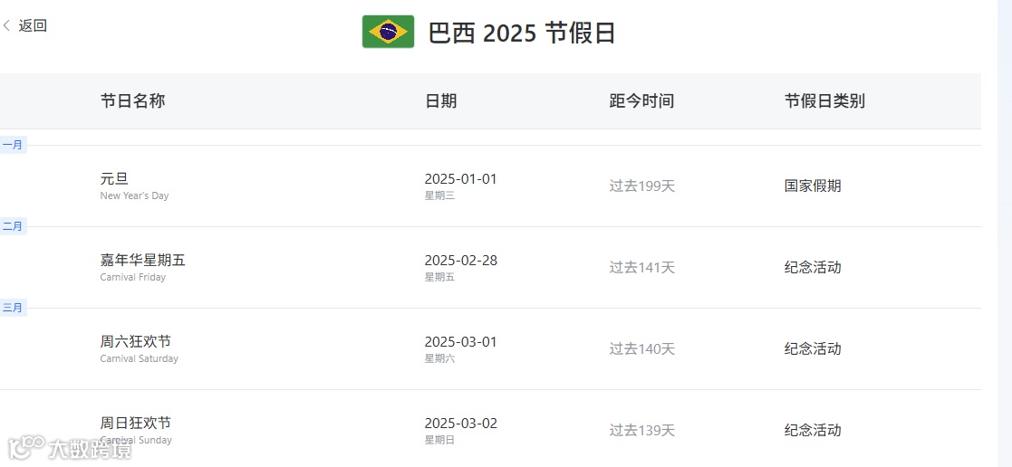Click the 国家假期 category label
Viewport: 1012px width, 467px height.
click(813, 186)
